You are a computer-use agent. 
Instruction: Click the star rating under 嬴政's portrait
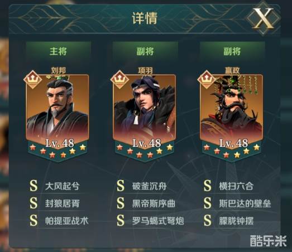point(232,151)
